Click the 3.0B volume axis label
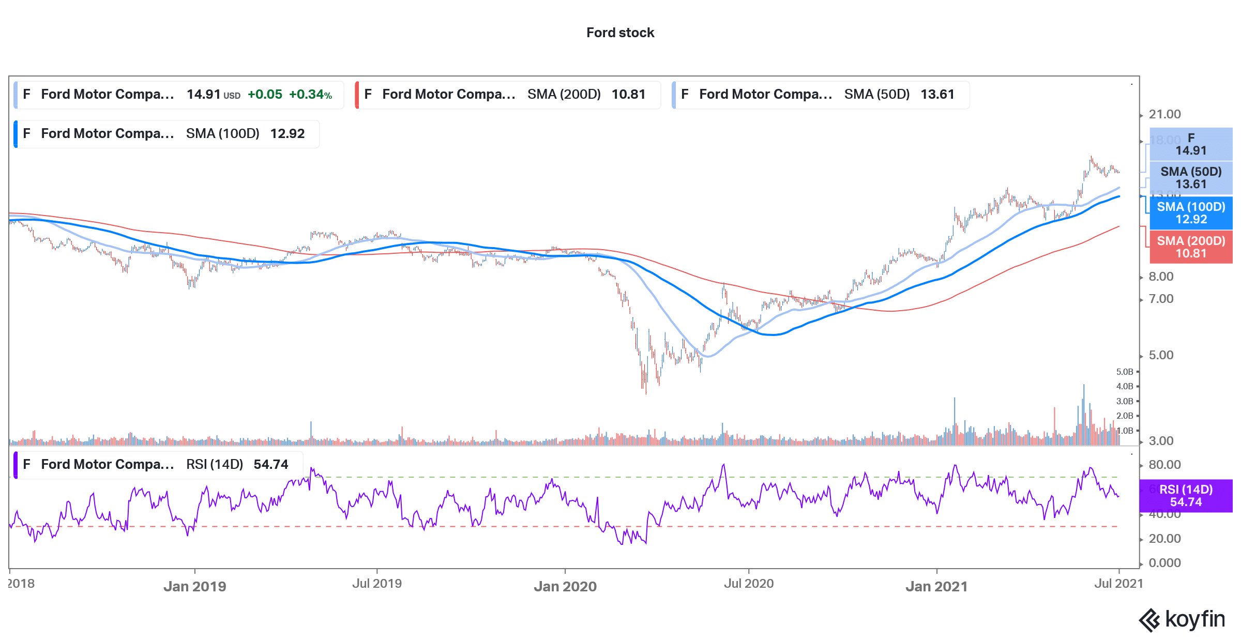This screenshot has width=1241, height=641. pos(1125,401)
